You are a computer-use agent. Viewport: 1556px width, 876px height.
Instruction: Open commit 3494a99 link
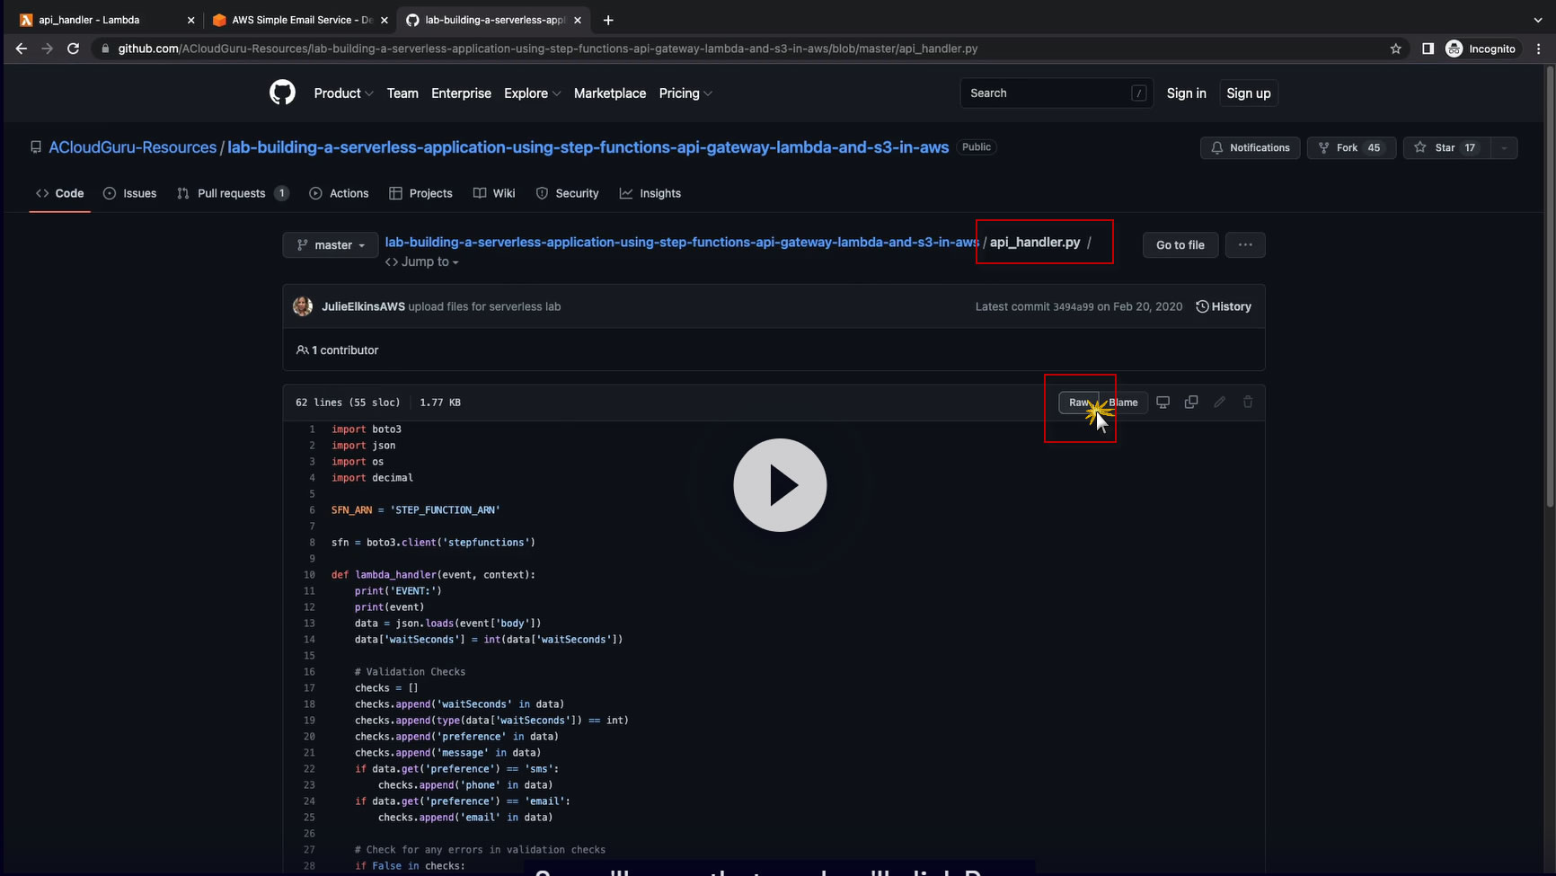[1074, 307]
